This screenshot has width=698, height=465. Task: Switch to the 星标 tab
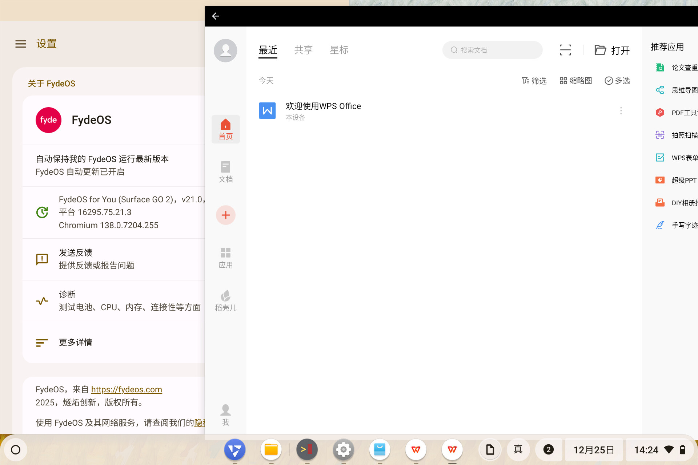(339, 50)
